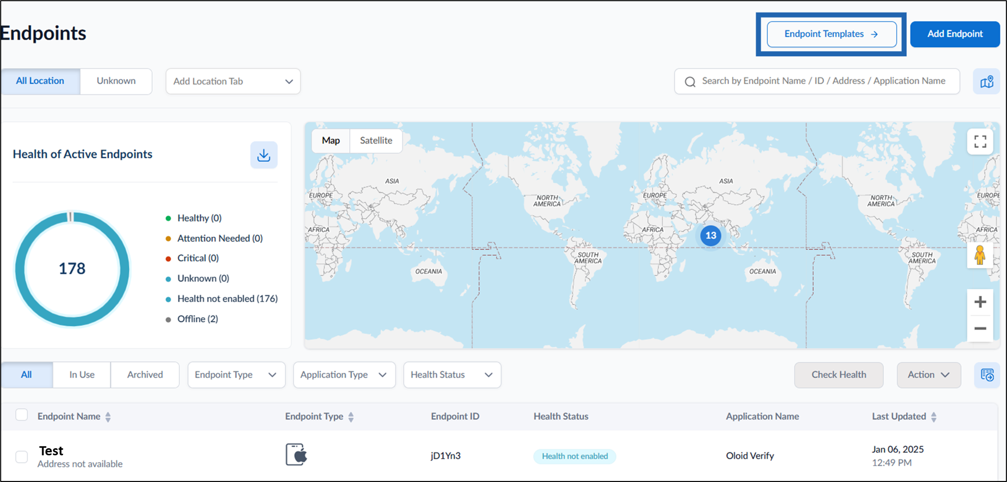Click the search magnifier icon
1007x482 pixels.
[690, 82]
